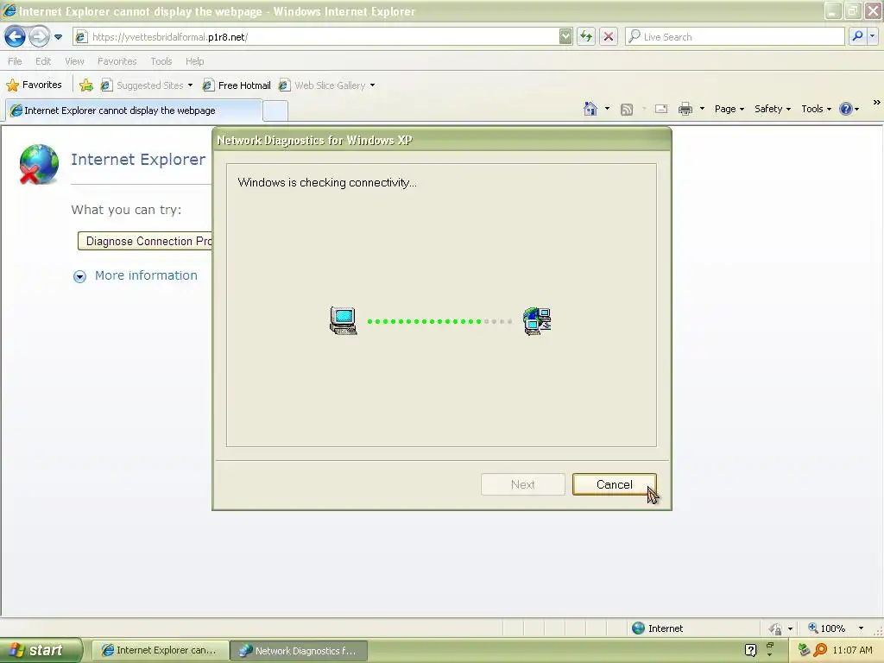Click the Print icon
The image size is (884, 663).
[685, 109]
